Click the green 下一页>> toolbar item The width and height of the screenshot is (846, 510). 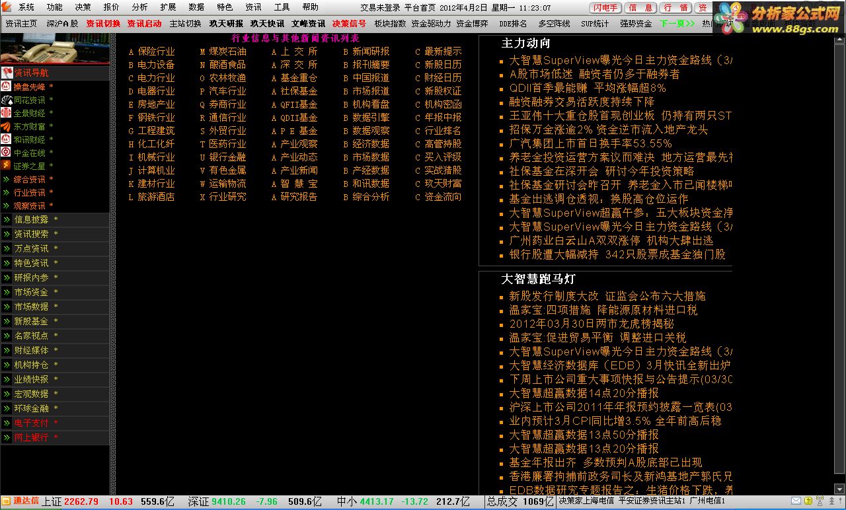(x=676, y=23)
